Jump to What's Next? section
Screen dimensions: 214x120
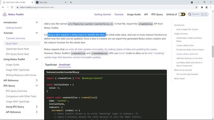(180, 79)
